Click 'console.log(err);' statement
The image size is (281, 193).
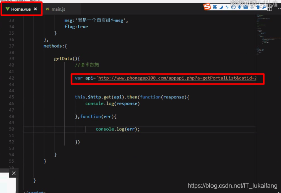coord(118,129)
